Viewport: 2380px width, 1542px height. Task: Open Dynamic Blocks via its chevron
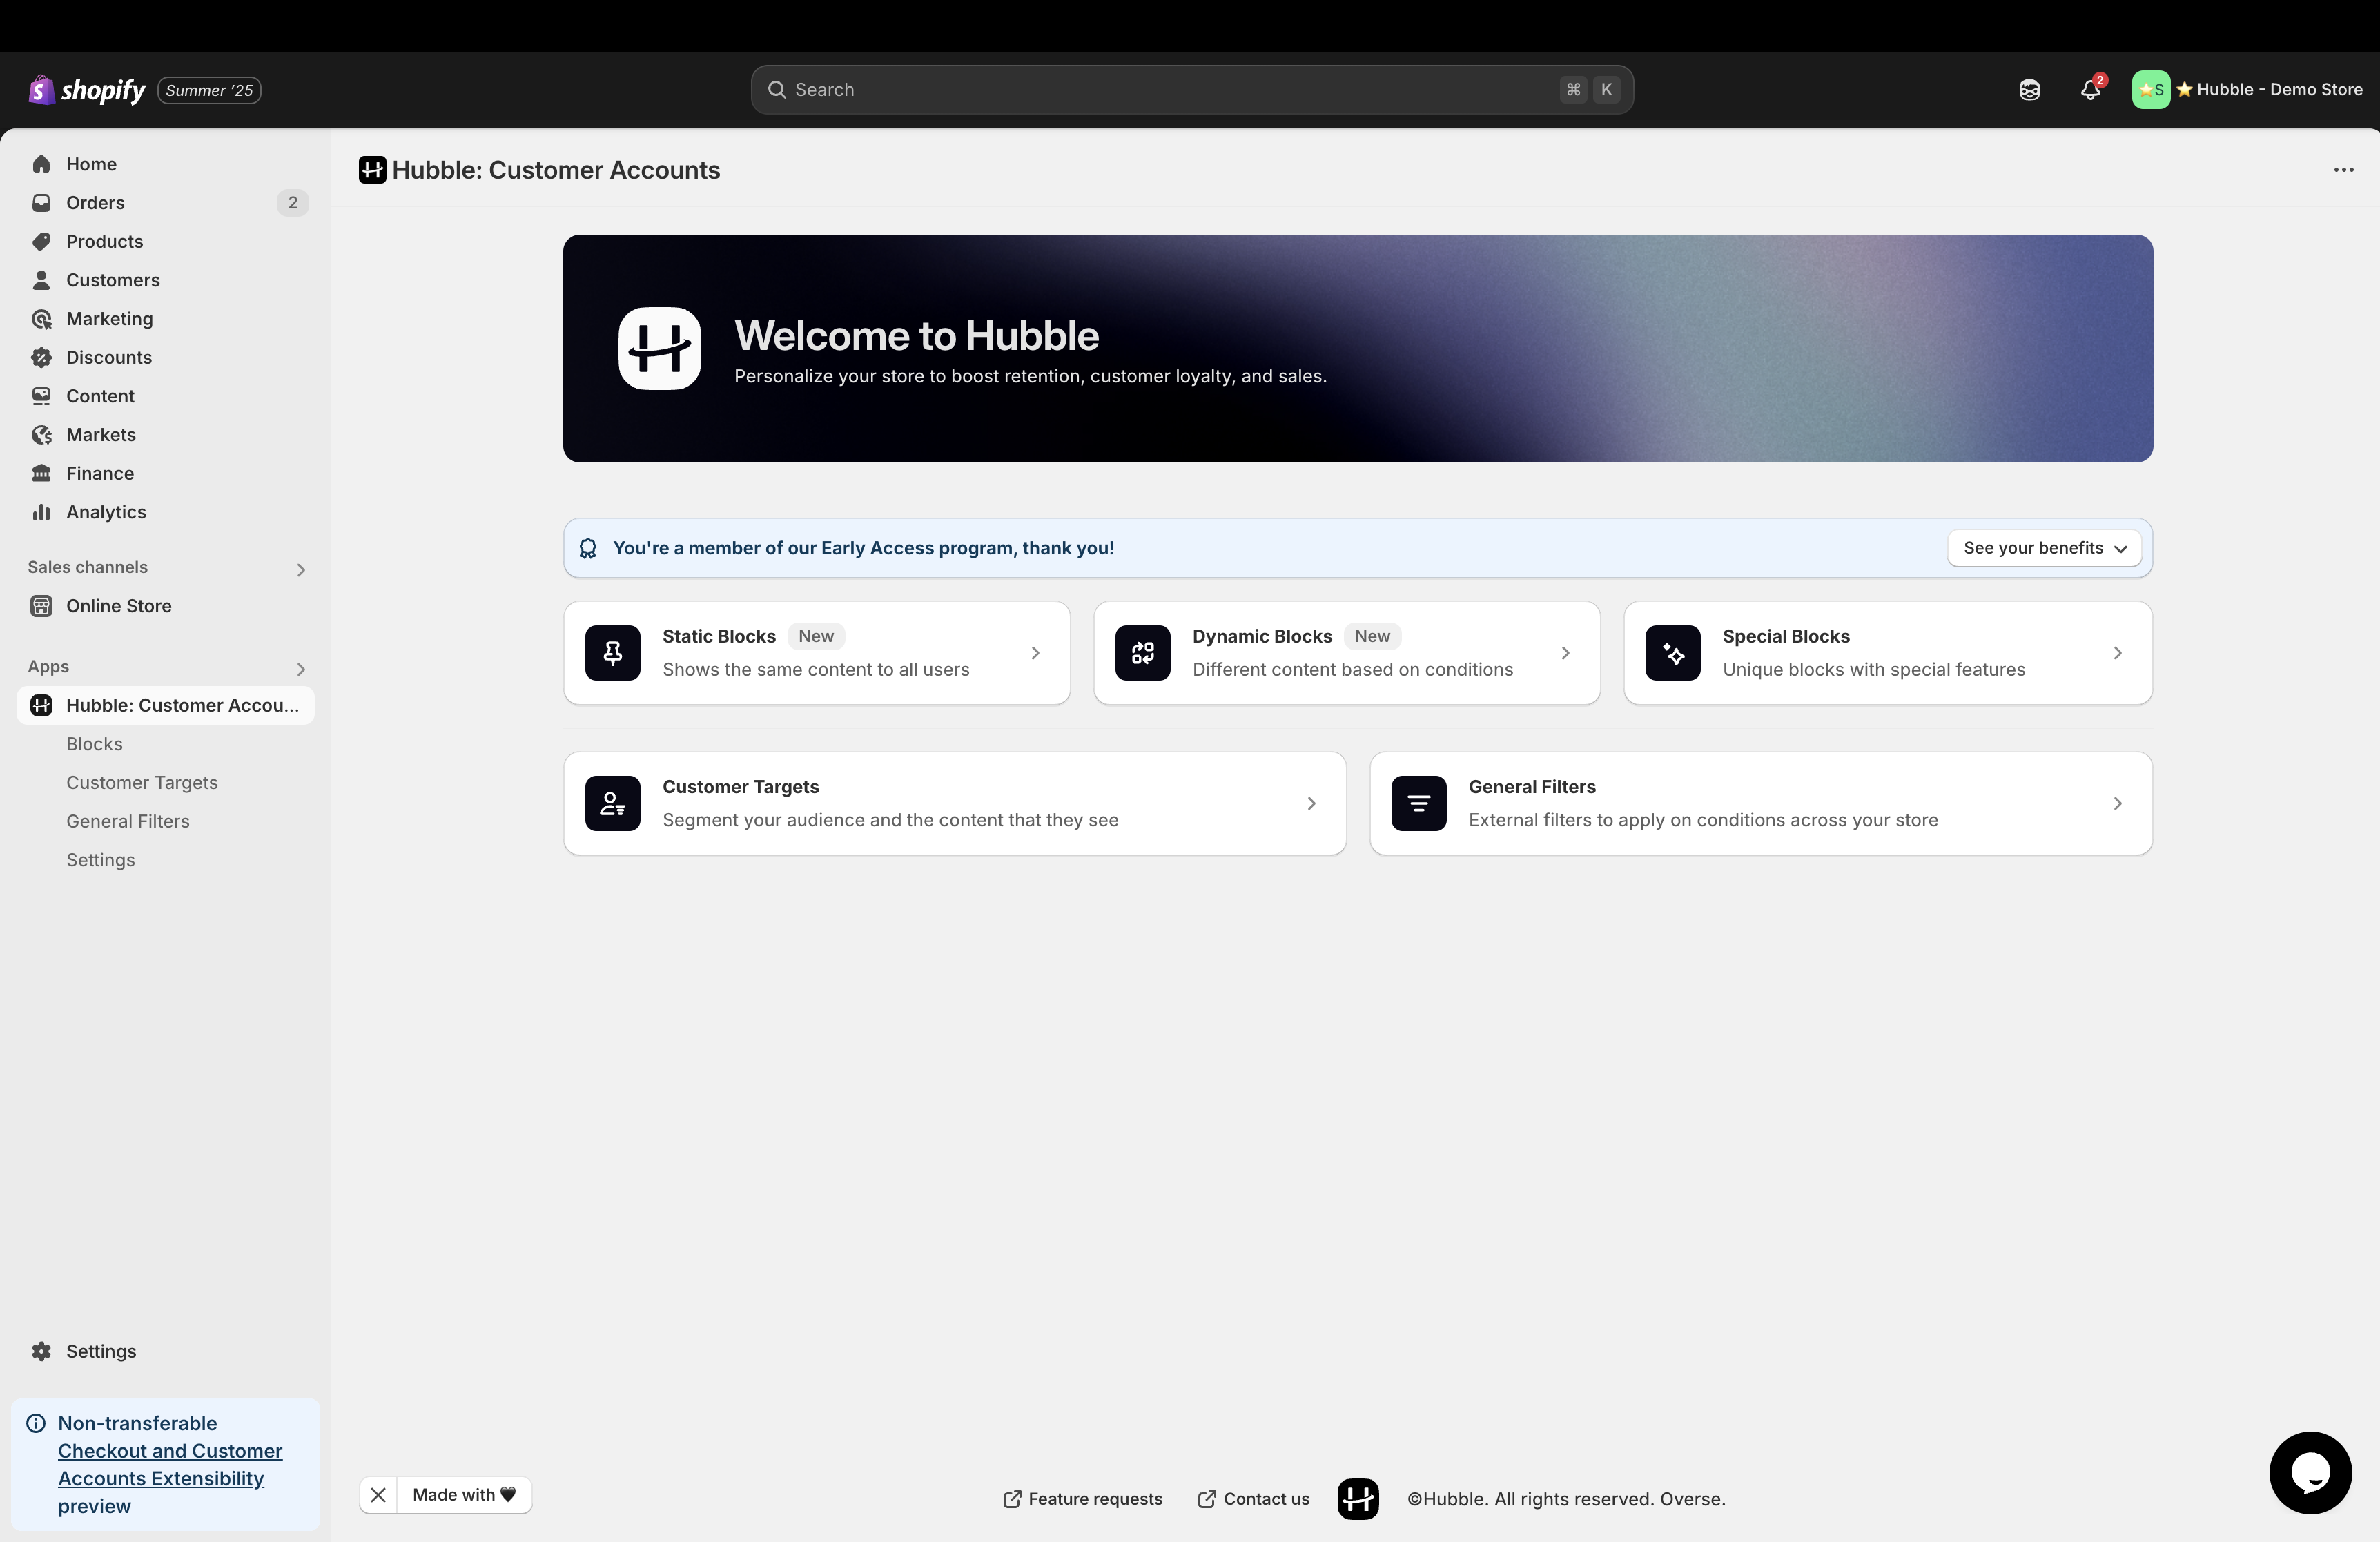(x=1565, y=653)
